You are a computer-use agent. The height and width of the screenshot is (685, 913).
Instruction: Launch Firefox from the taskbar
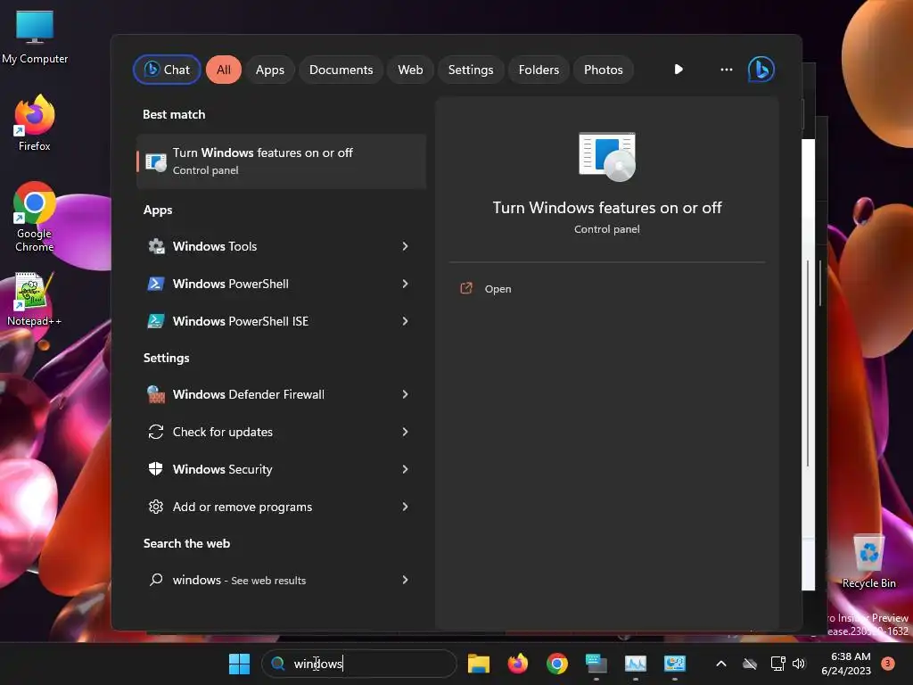(518, 664)
